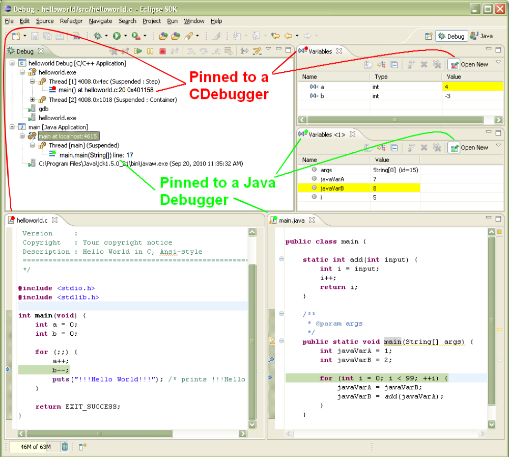
Task: Click the main.java vertical scrollbar thumb
Action: click(x=492, y=321)
